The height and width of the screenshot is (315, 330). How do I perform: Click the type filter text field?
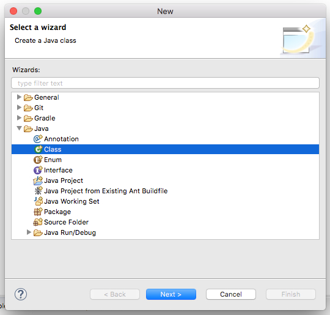coord(165,83)
